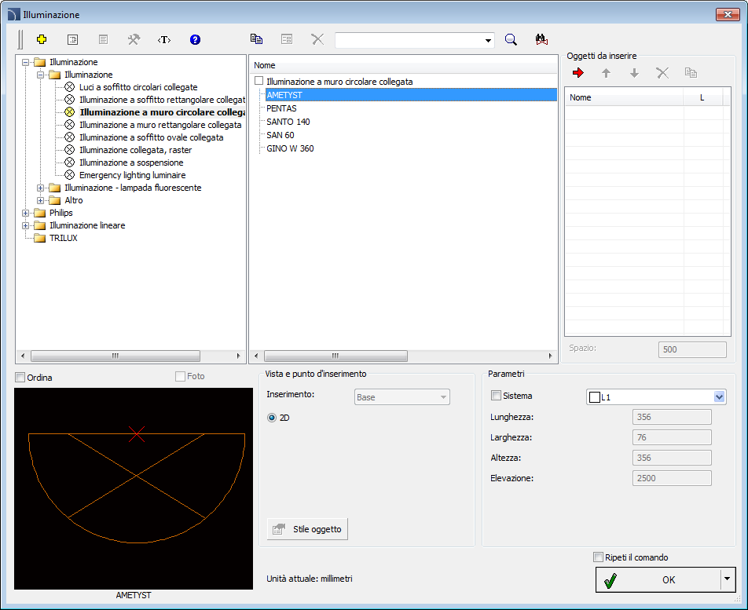Viewport: 748px width, 610px height.
Task: Click the Nome column header in center list
Action: click(403, 65)
